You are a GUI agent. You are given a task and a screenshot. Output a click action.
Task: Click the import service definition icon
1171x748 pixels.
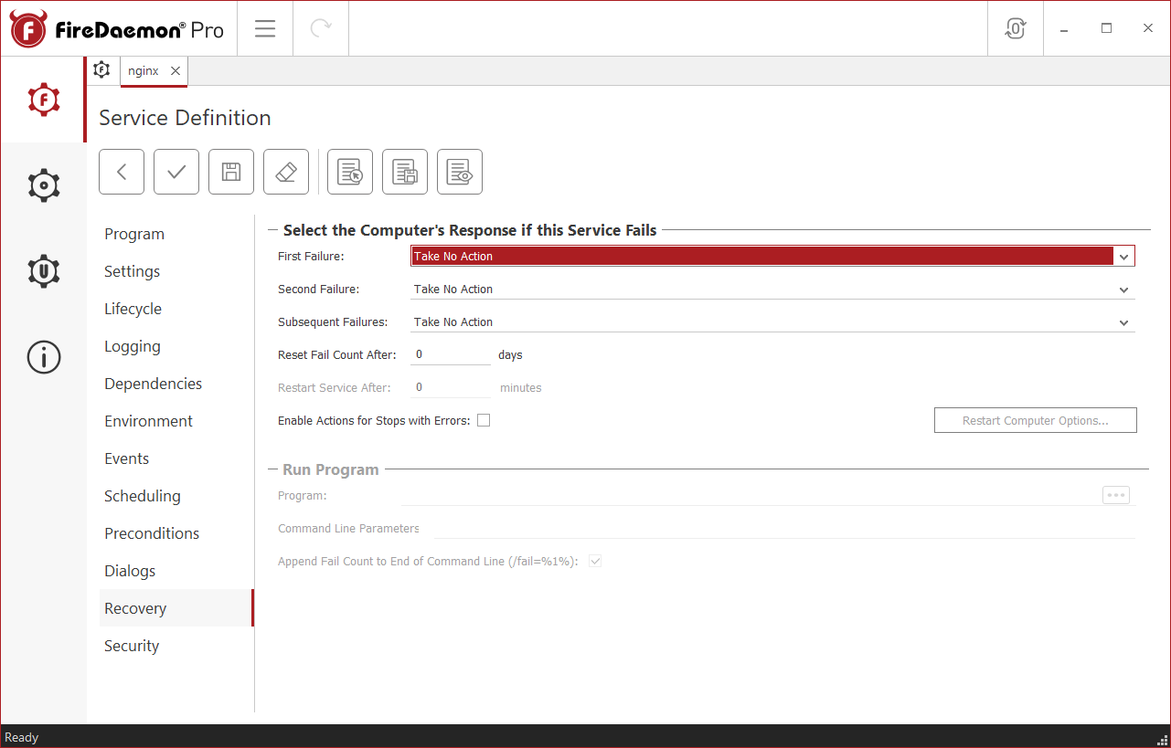(350, 172)
